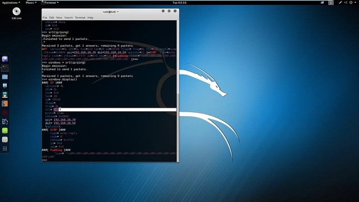Click the '###[ ICMP ]###' header line

pos(54,130)
